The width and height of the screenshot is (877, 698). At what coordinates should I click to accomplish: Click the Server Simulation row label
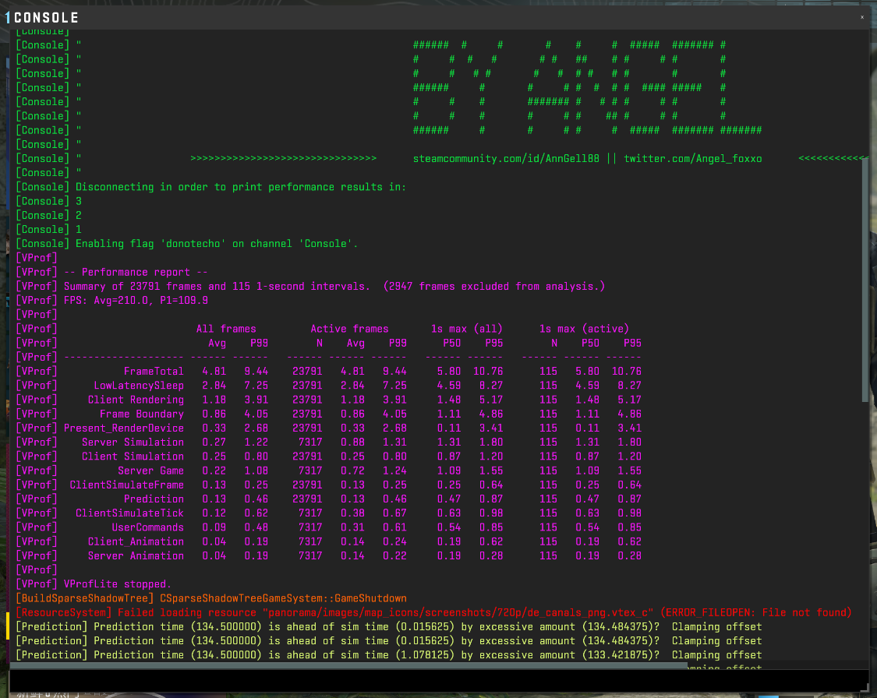pyautogui.click(x=133, y=442)
